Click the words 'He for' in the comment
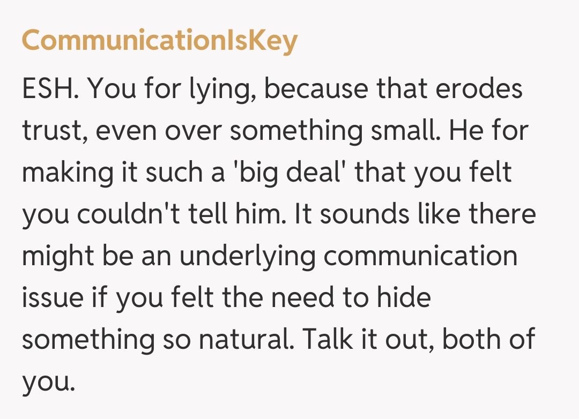The width and height of the screenshot is (579, 419). tap(488, 131)
